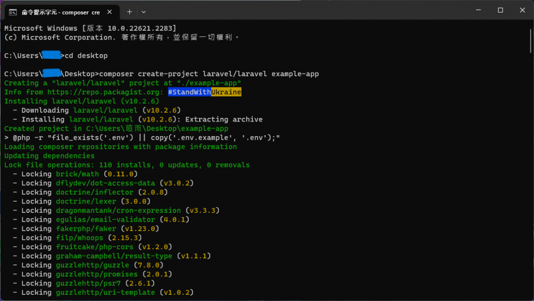
Task: Click "Updating dependencies" line
Action: tap(50, 156)
